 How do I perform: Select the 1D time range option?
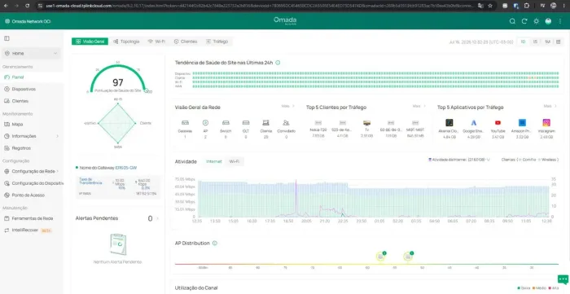523,42
